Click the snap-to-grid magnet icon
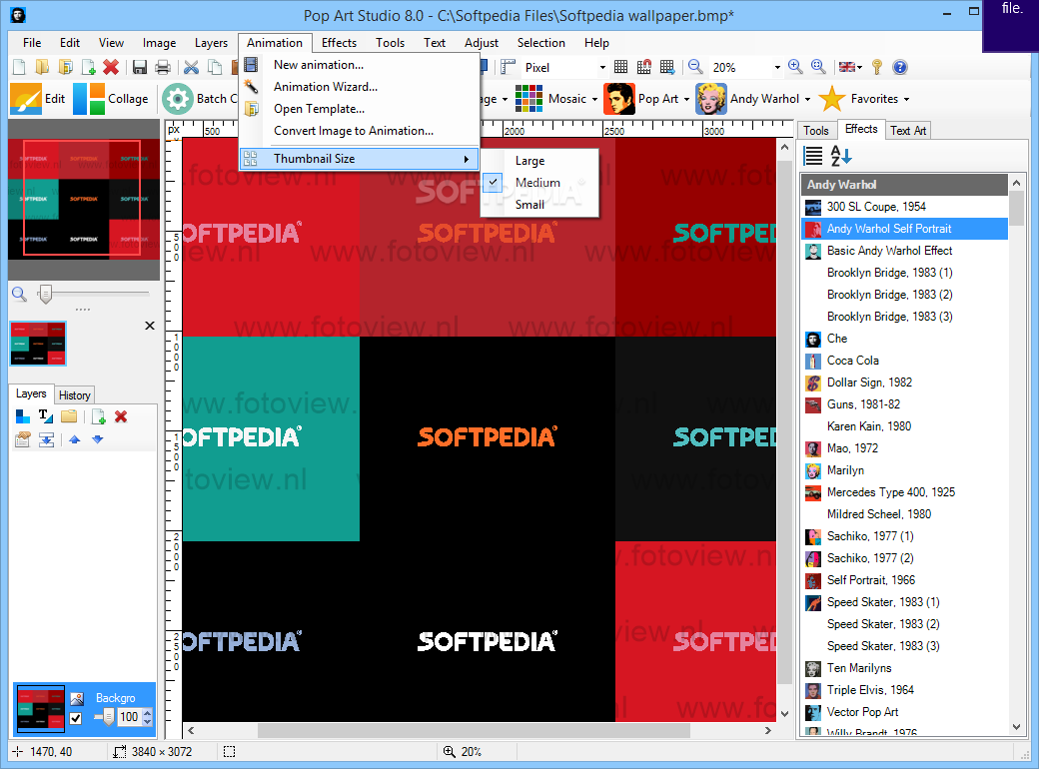This screenshot has width=1039, height=769. click(x=644, y=67)
